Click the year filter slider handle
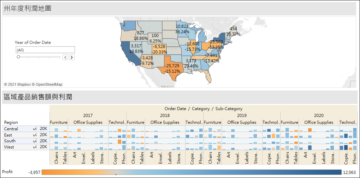 (x=18, y=57)
